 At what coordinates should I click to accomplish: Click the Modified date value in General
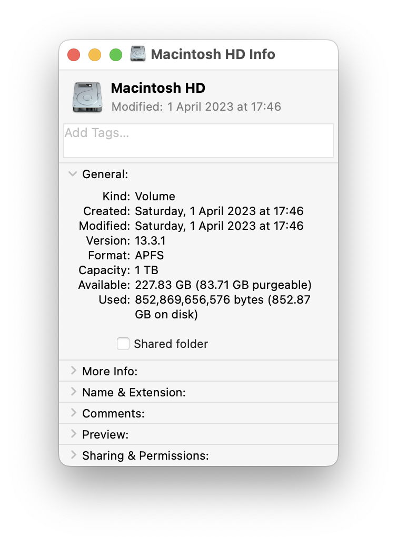(x=219, y=226)
